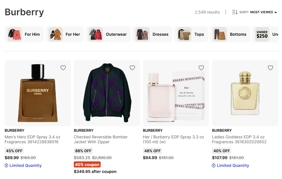Open the Burberry Hero bottle product image

[38, 93]
